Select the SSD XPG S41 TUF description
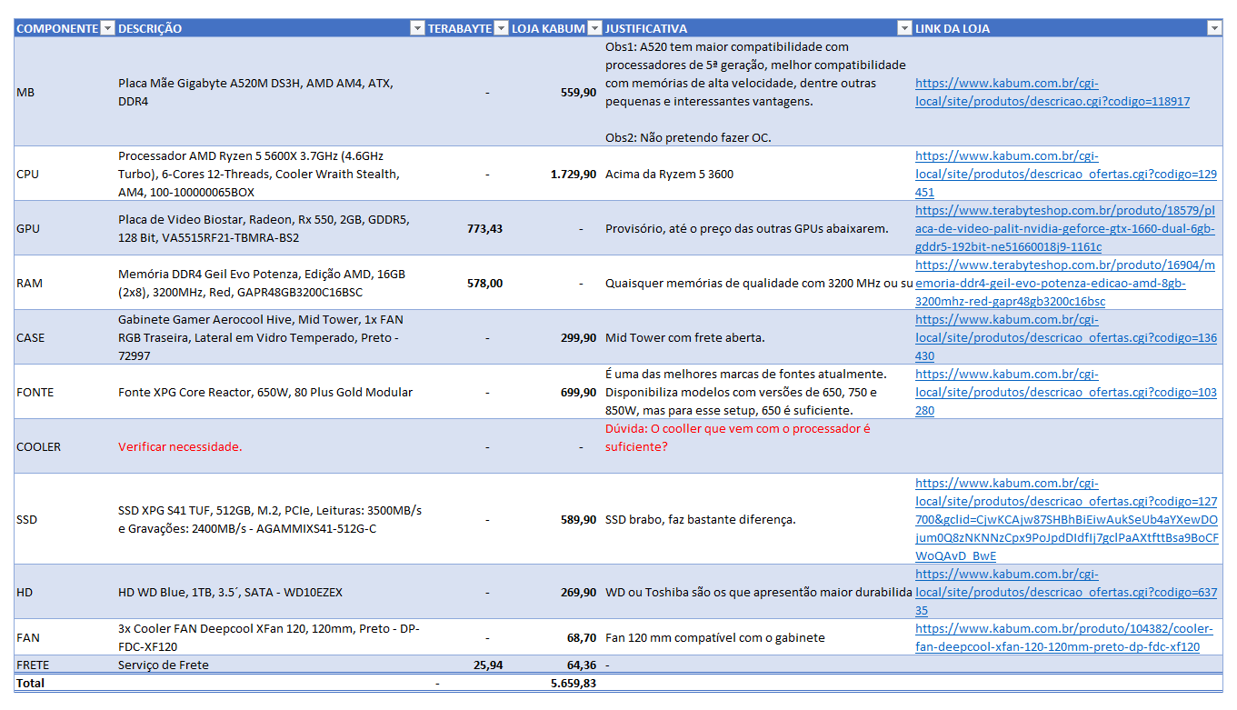 [271, 519]
